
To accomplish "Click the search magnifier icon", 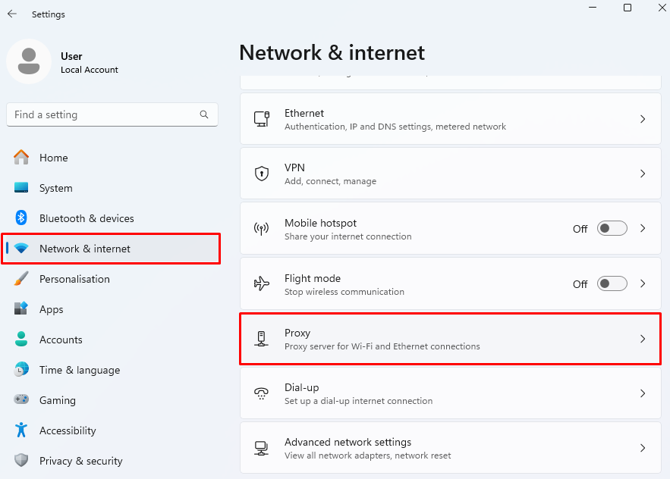I will point(204,114).
